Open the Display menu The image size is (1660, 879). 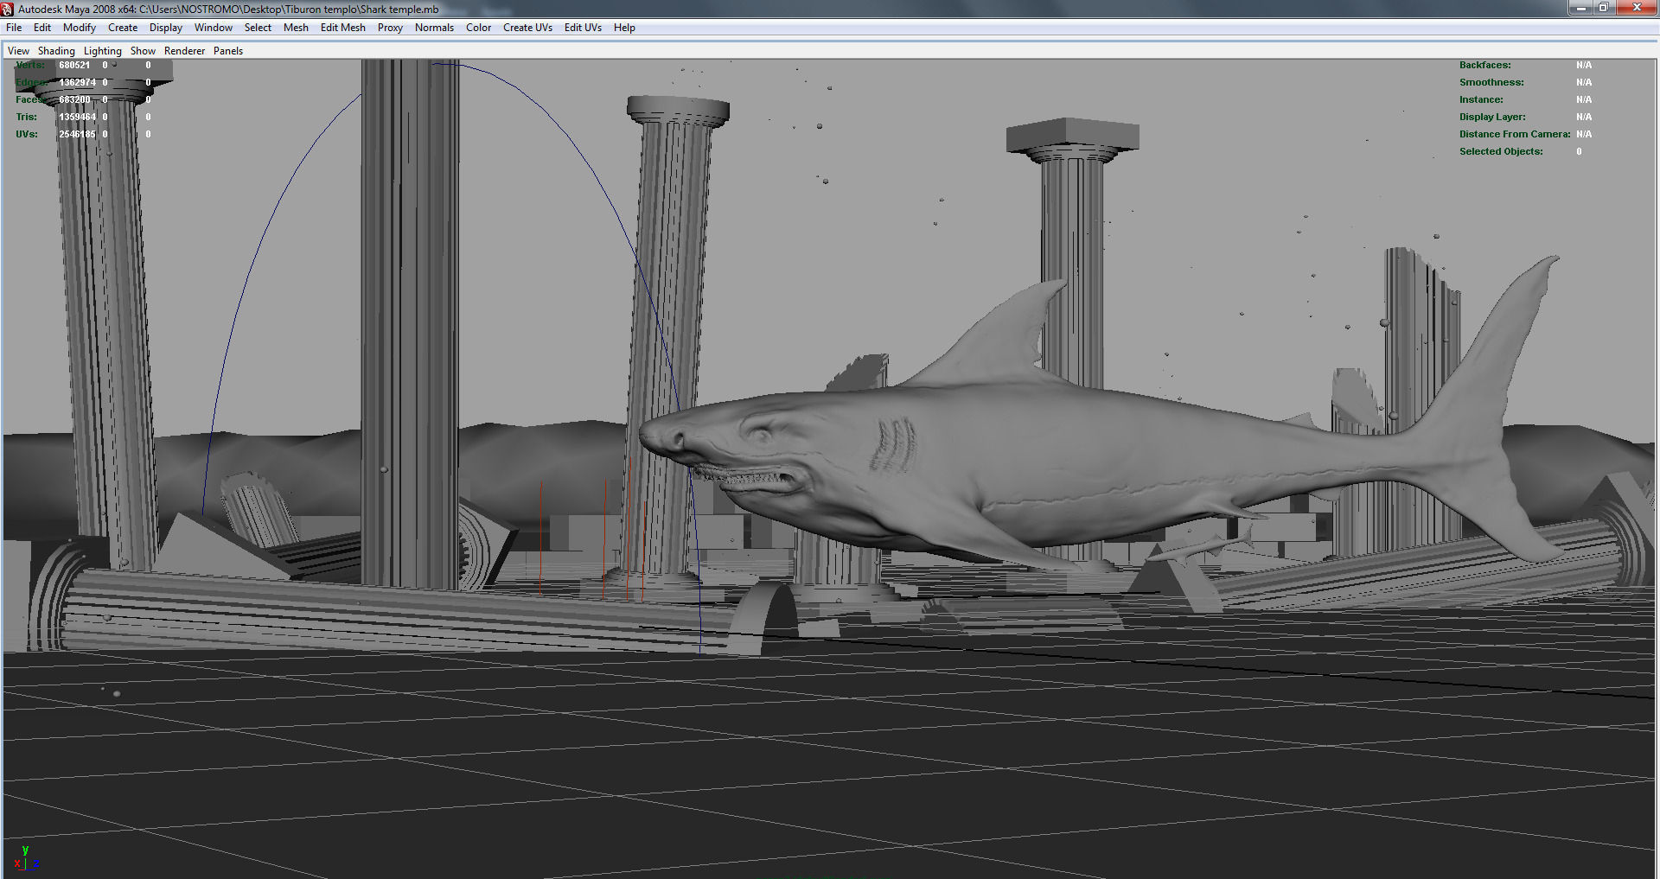(x=166, y=28)
